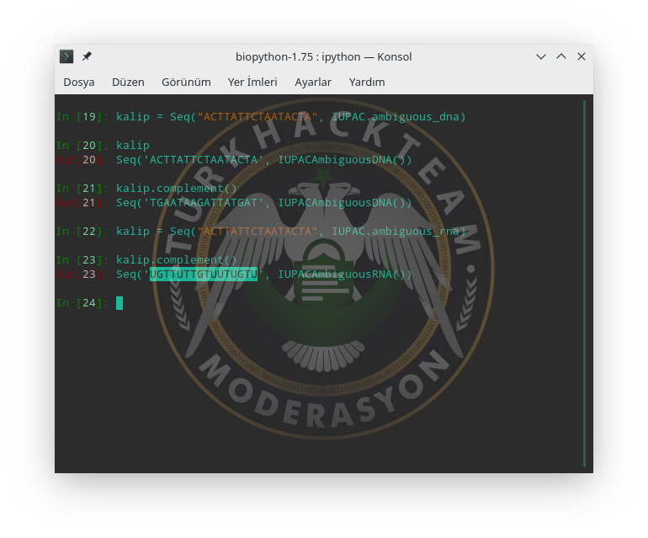Click IUPACAmbiguousRNA() text in Out[23]
This screenshot has height=538, width=648.
pos(345,274)
